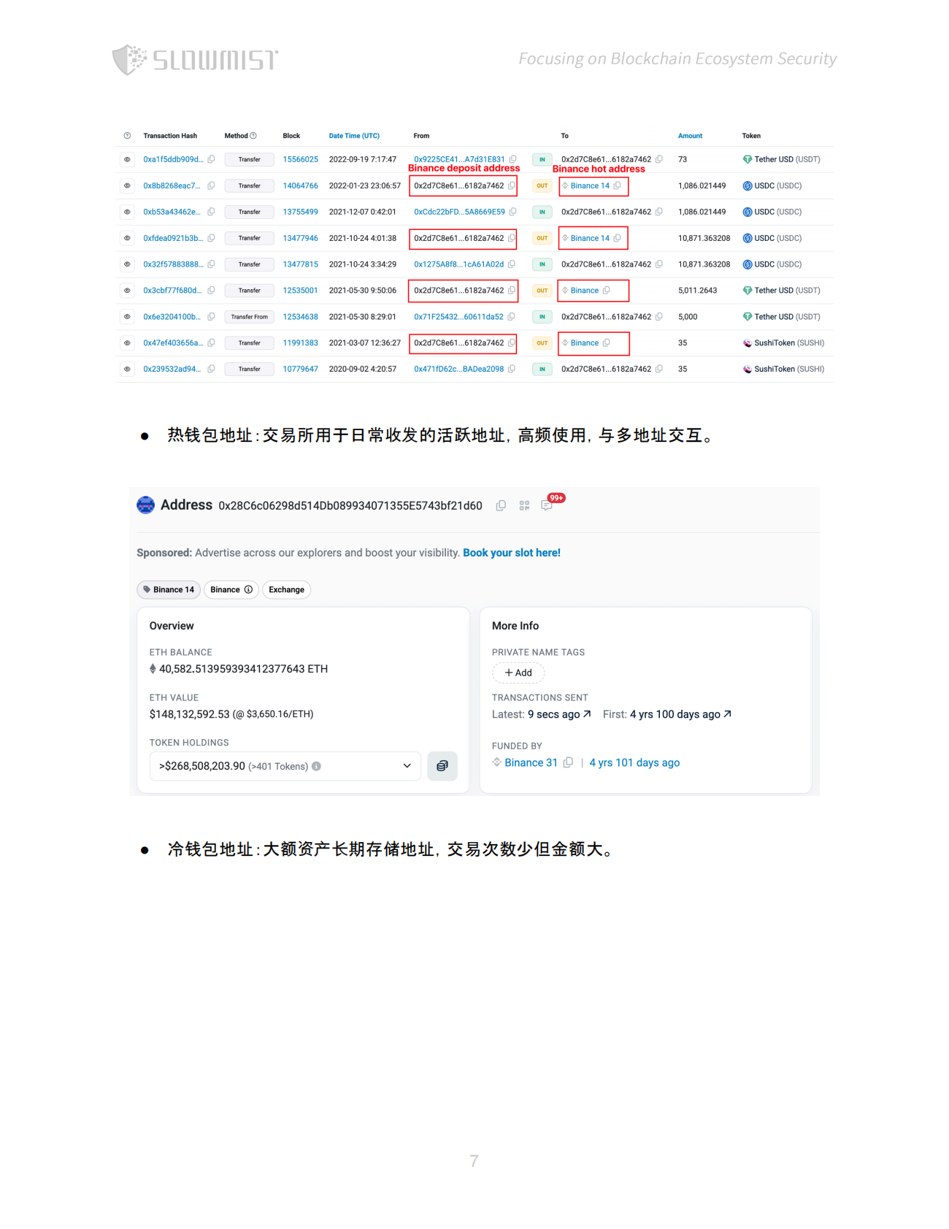Click the Exchange label tag
Viewport: 949px width, 1229px height.
point(286,590)
